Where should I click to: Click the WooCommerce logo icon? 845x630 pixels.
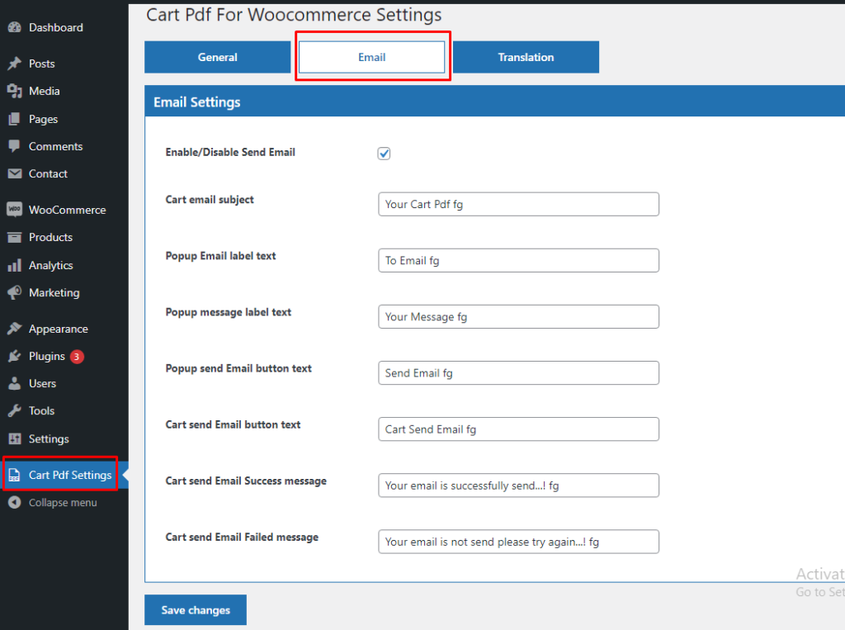15,209
